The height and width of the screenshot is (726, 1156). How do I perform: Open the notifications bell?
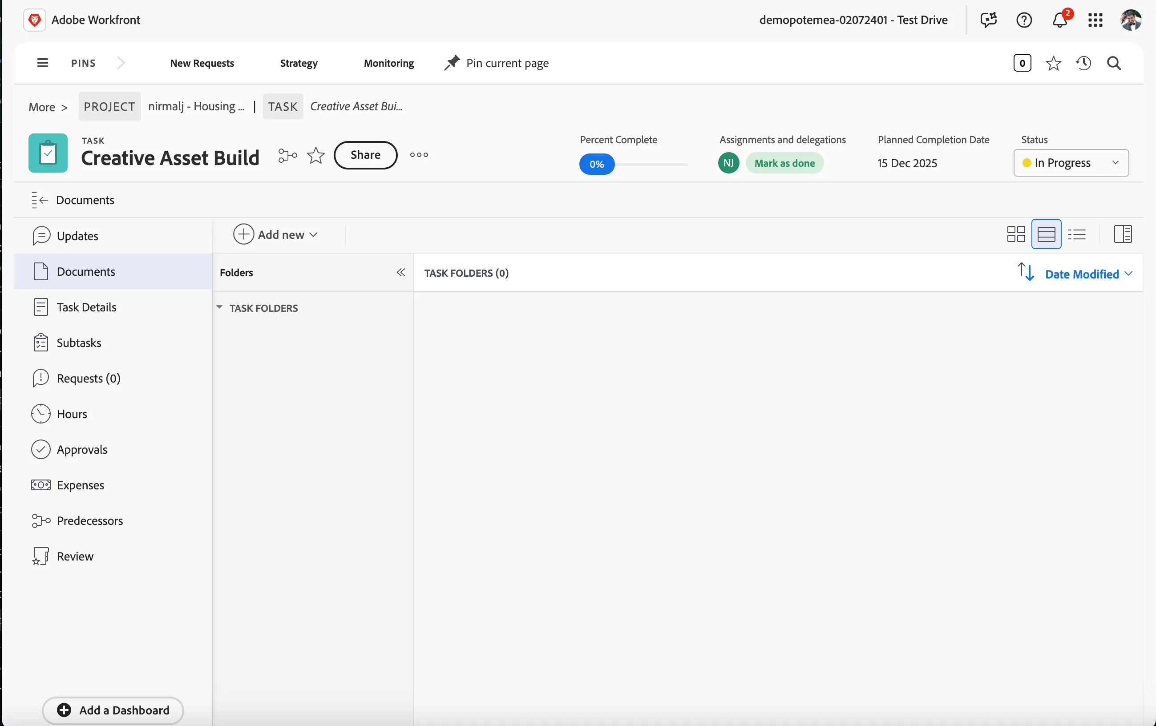pos(1060,20)
